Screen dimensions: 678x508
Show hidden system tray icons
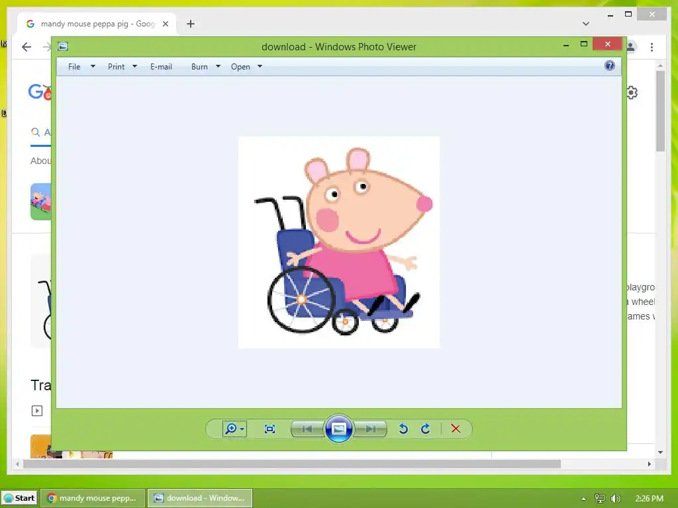[584, 499]
